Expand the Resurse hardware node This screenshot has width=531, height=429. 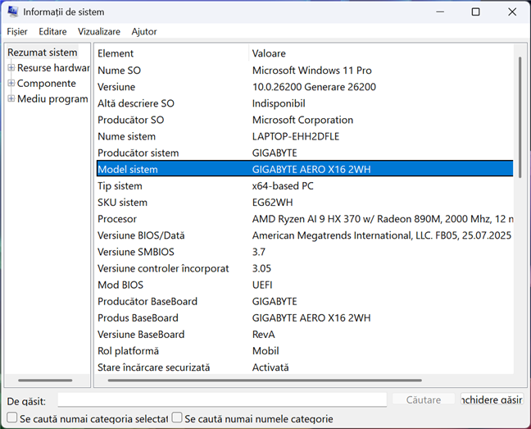(11, 68)
